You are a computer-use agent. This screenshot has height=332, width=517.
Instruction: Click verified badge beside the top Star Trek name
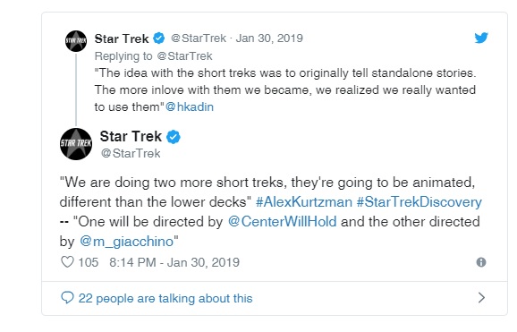159,38
